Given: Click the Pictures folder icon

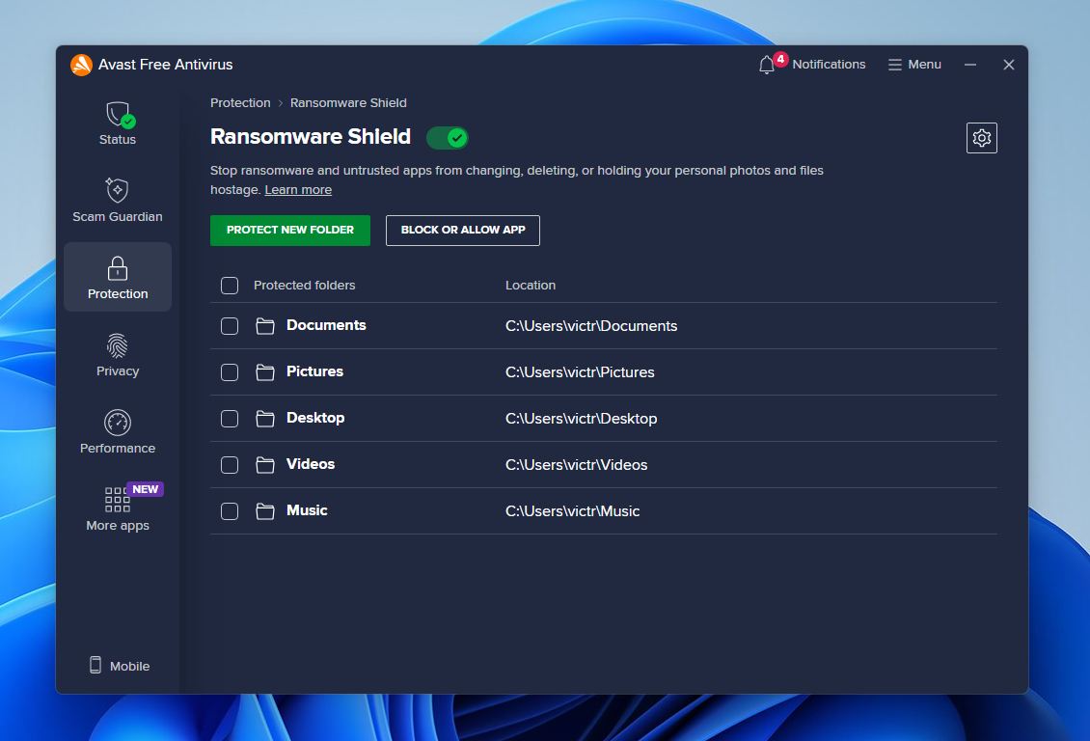Looking at the screenshot, I should click(265, 371).
